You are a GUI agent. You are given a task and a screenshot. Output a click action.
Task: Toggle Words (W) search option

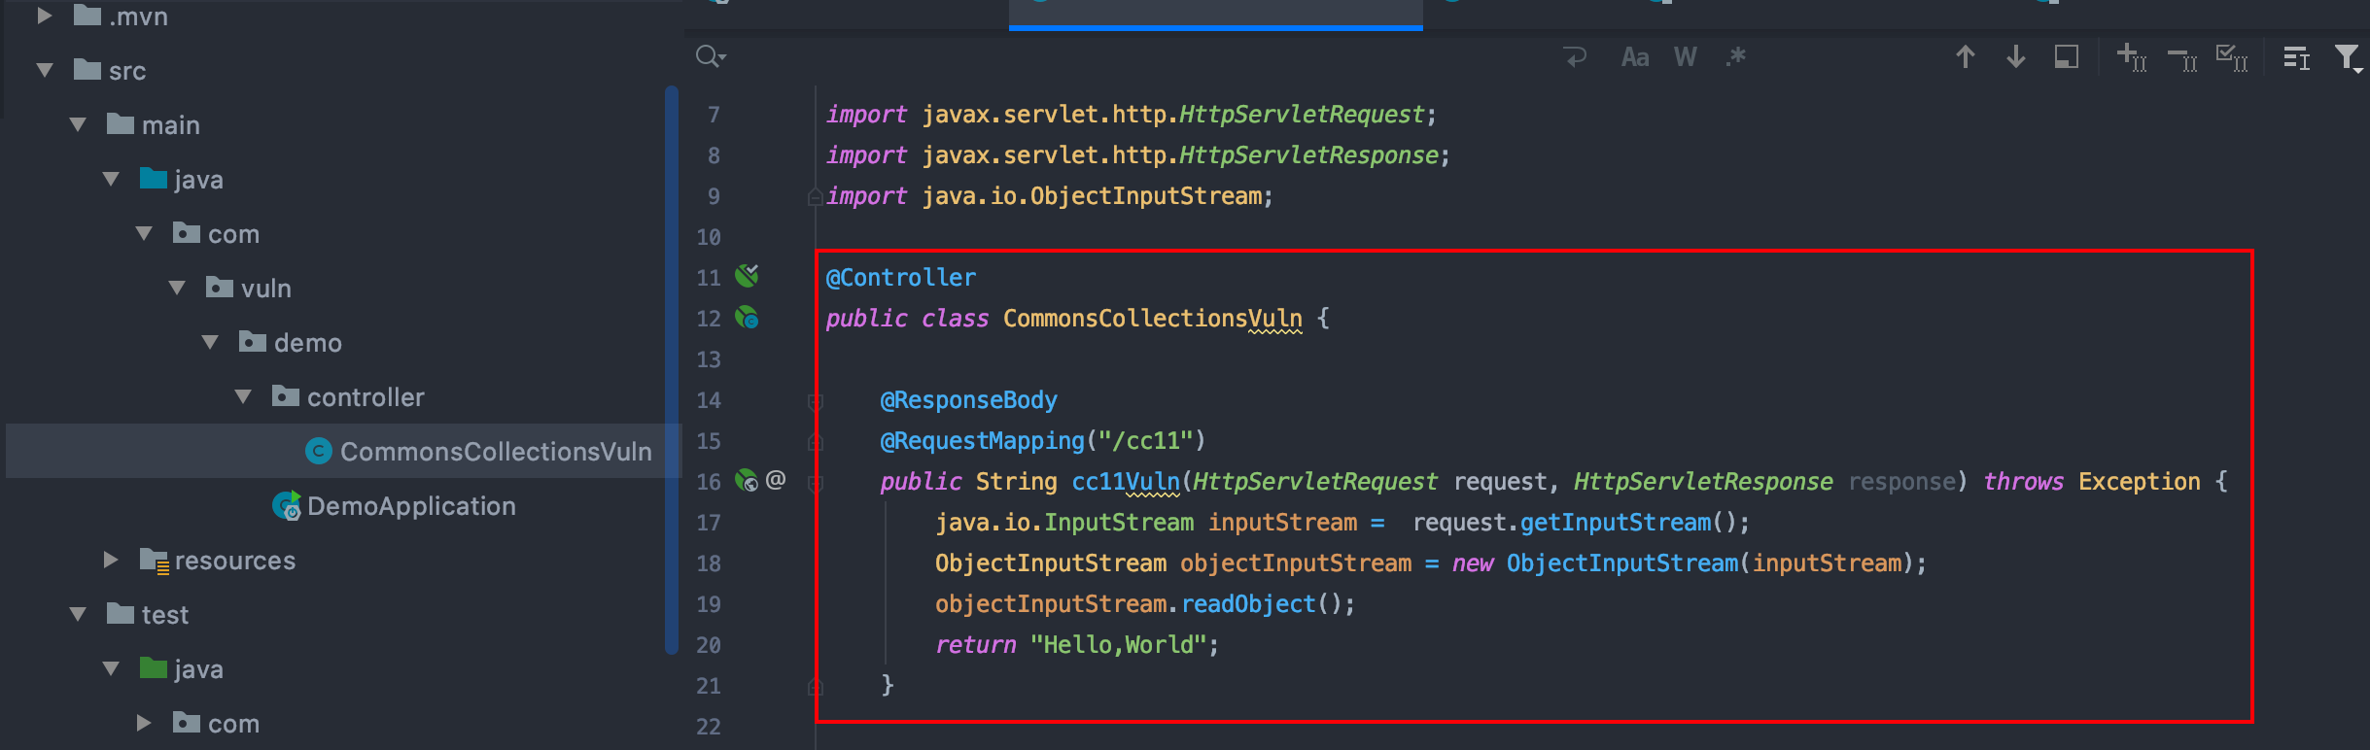tap(1685, 57)
